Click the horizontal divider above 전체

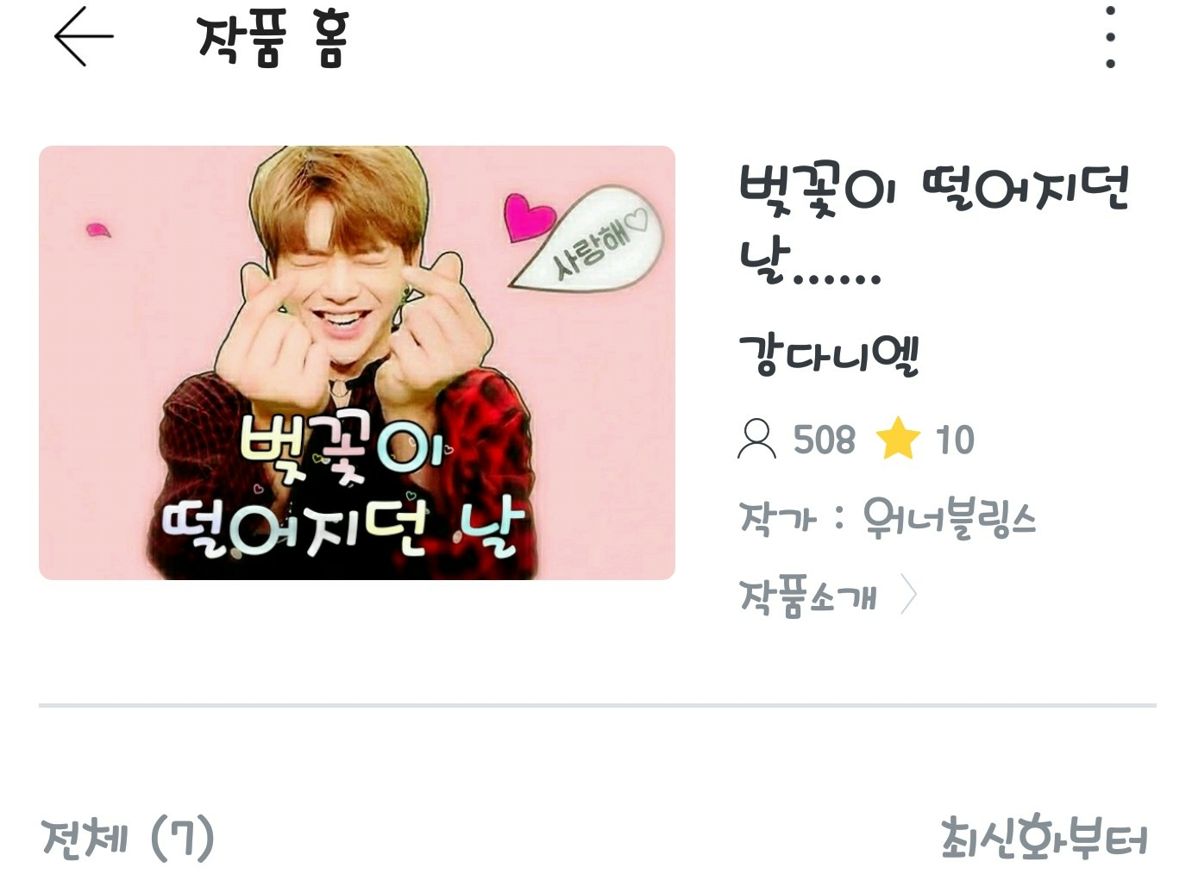point(597,705)
